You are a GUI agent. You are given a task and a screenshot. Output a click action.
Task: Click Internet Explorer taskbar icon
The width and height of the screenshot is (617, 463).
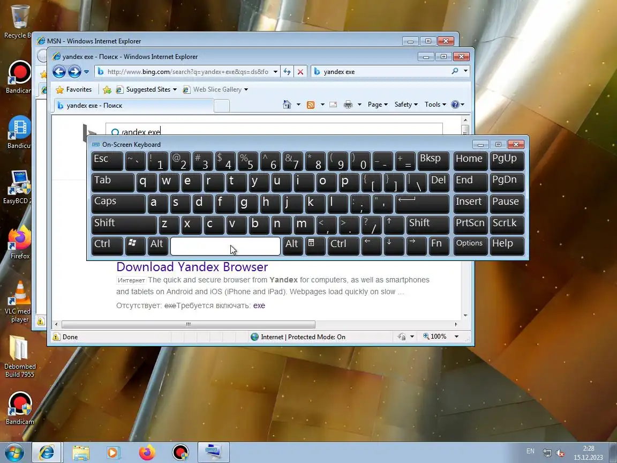point(47,452)
